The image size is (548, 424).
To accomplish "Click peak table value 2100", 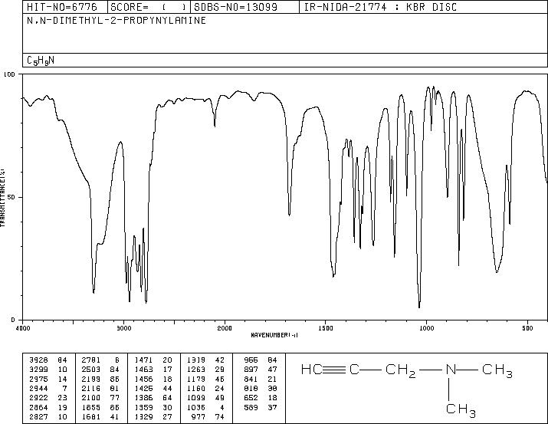I will (91, 398).
